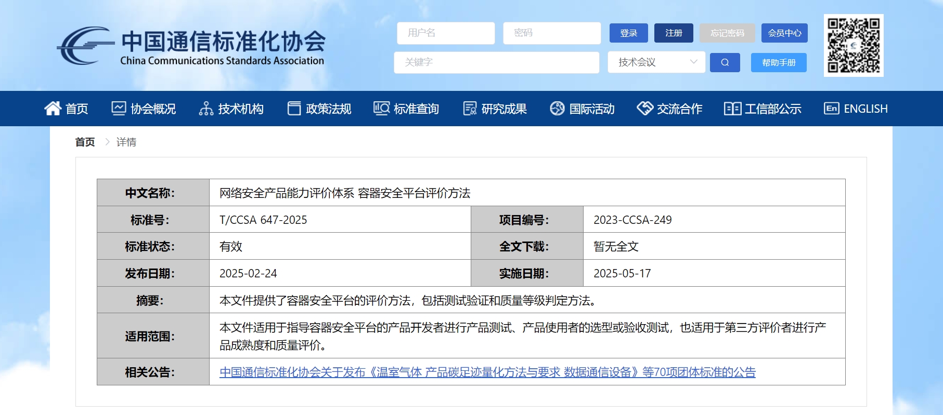Viewport: 943px width, 415px height.
Task: Open the 首页 menu item
Action: click(66, 109)
